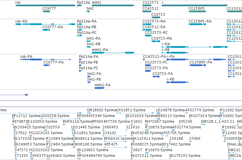Click the CG9723-PA protein glyph
Image resolution: width=242 pixels, height=160 pixels.
pos(156,77)
